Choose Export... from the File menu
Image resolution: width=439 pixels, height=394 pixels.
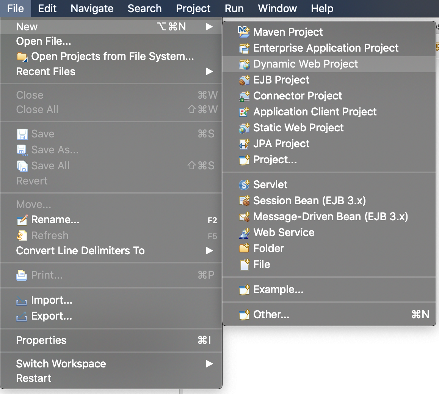pos(111,317)
